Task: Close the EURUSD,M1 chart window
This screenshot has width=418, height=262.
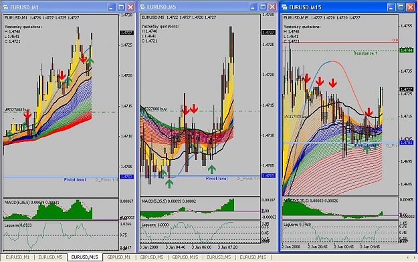Action: click(x=130, y=7)
